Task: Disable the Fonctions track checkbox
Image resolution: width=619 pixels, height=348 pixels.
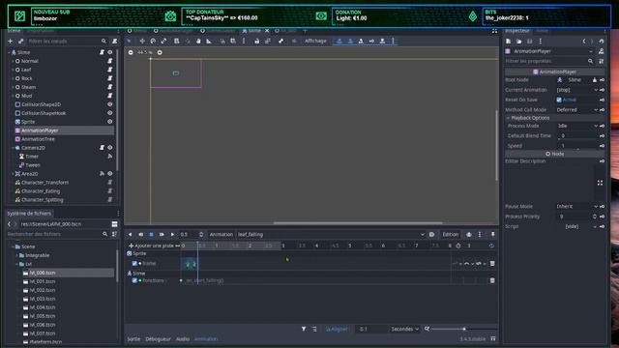Action: point(134,280)
